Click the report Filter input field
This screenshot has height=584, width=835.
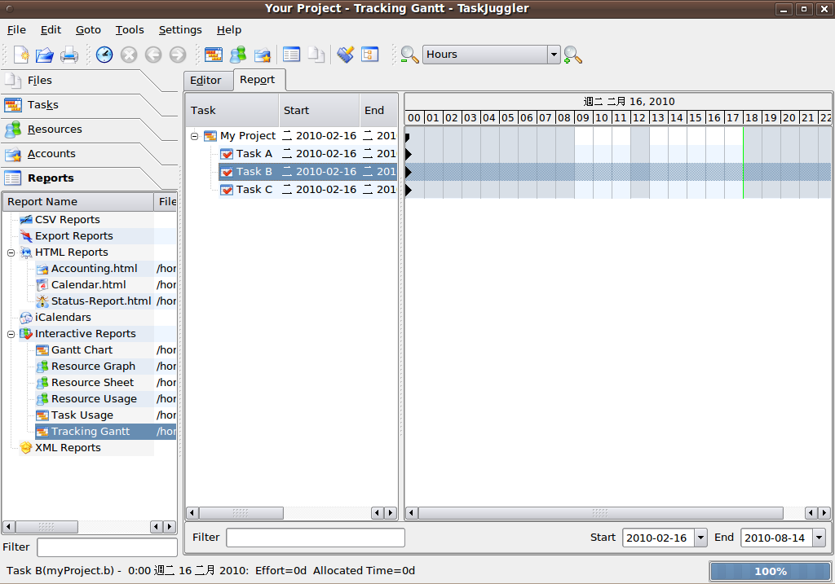click(x=315, y=538)
